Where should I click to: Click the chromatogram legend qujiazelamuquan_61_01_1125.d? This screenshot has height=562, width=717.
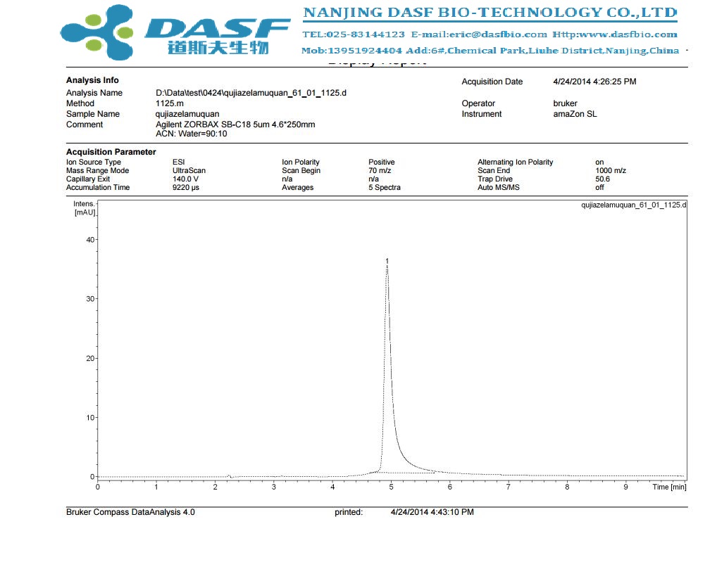[633, 205]
